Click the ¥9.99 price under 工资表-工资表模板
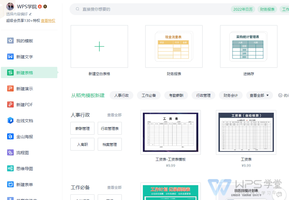 click(170, 165)
